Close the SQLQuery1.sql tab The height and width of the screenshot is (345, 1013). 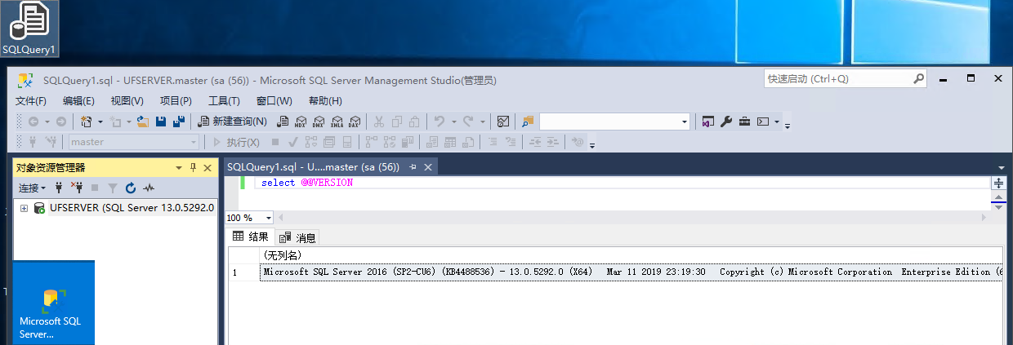(x=428, y=166)
